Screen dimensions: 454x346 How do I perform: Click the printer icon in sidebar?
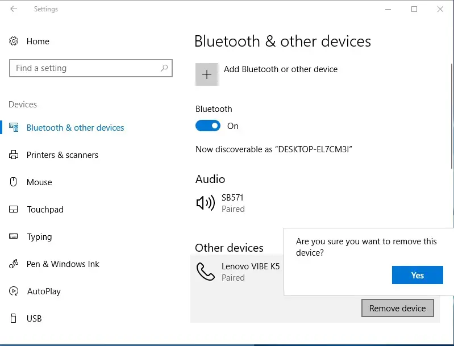14,155
